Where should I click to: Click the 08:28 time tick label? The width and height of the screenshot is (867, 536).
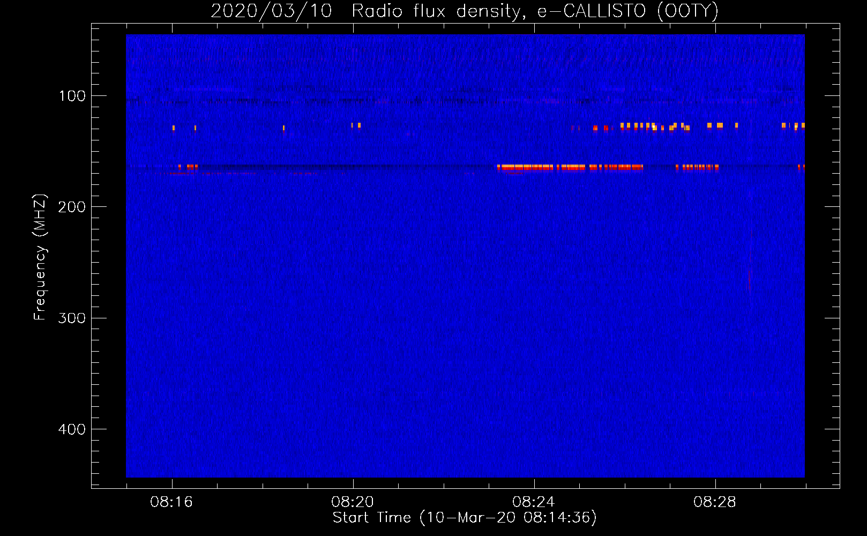[x=715, y=502]
